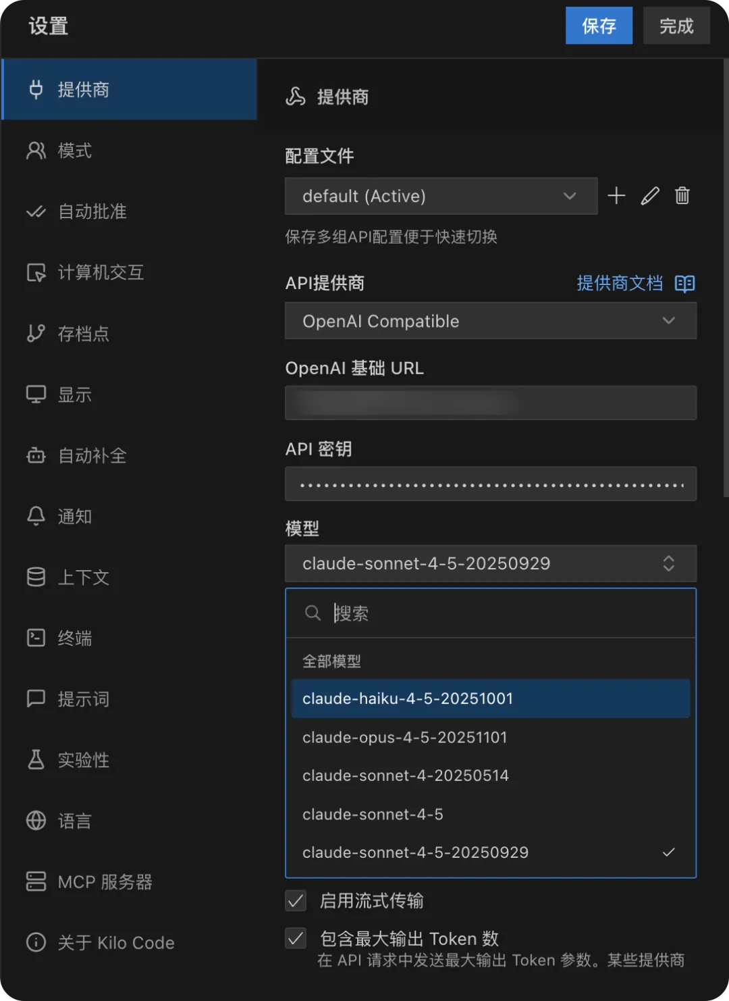Click the flask icon next to 实验性

coord(36,759)
